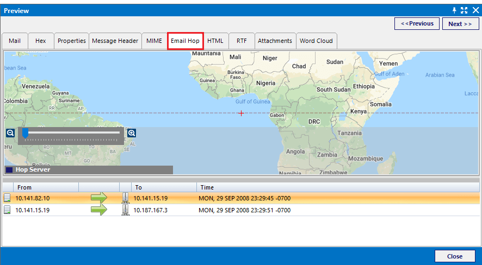Go to the previous email

pyautogui.click(x=417, y=23)
